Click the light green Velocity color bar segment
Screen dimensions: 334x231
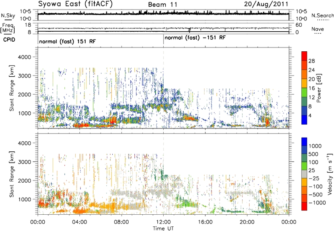[x=304, y=166]
